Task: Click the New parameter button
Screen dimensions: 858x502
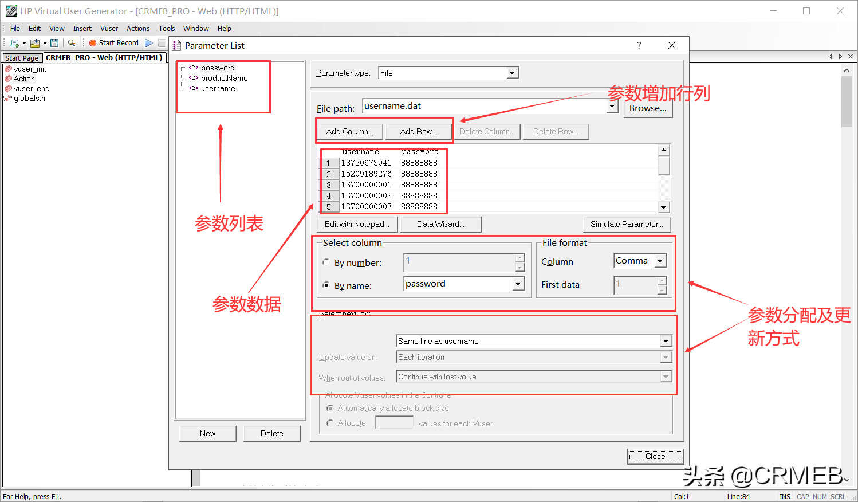Action: click(x=207, y=433)
